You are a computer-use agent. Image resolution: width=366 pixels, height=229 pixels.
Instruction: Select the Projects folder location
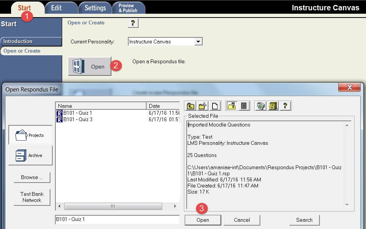[x=31, y=135]
